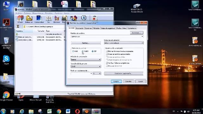Screen dimensions: 203x114
Task: Click the Word icon in taskbar
Action: click(68, 111)
